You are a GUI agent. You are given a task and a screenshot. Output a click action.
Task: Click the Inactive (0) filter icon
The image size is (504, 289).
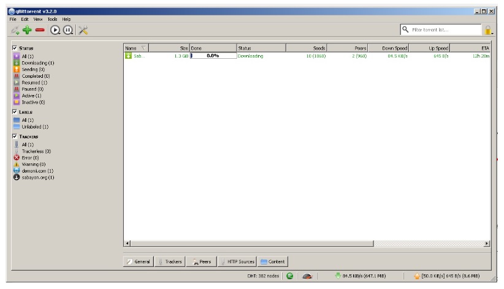click(17, 102)
